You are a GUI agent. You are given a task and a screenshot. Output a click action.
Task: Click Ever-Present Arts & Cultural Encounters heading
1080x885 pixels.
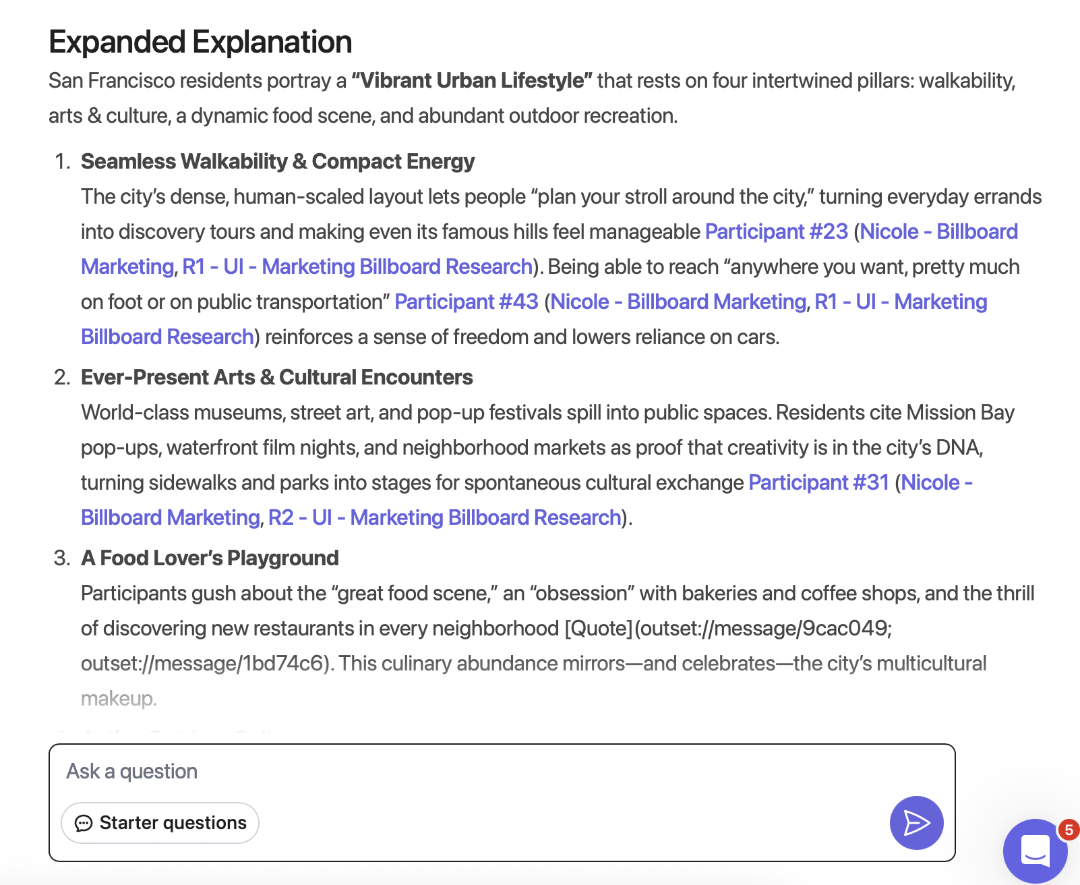(x=276, y=377)
